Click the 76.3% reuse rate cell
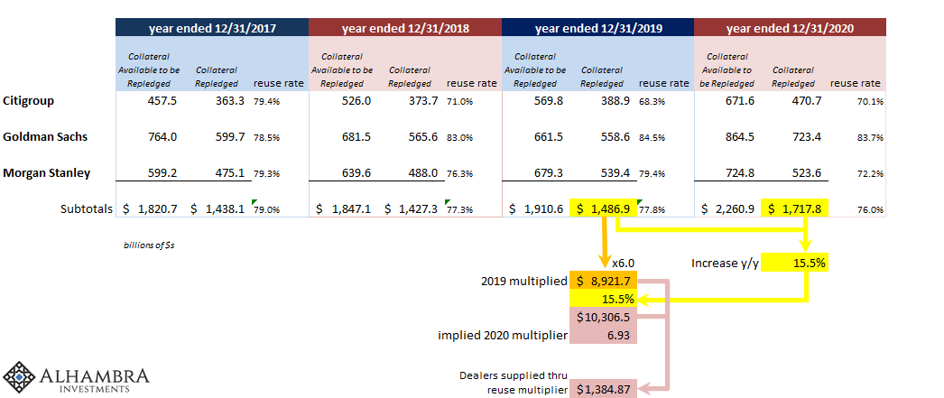The image size is (944, 398). [460, 174]
